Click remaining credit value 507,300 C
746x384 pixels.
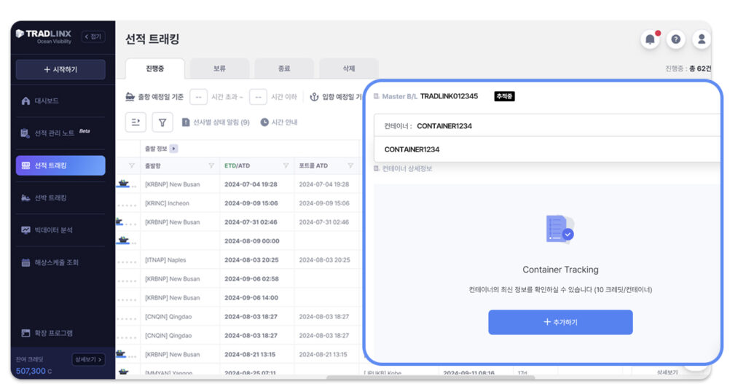coord(34,371)
